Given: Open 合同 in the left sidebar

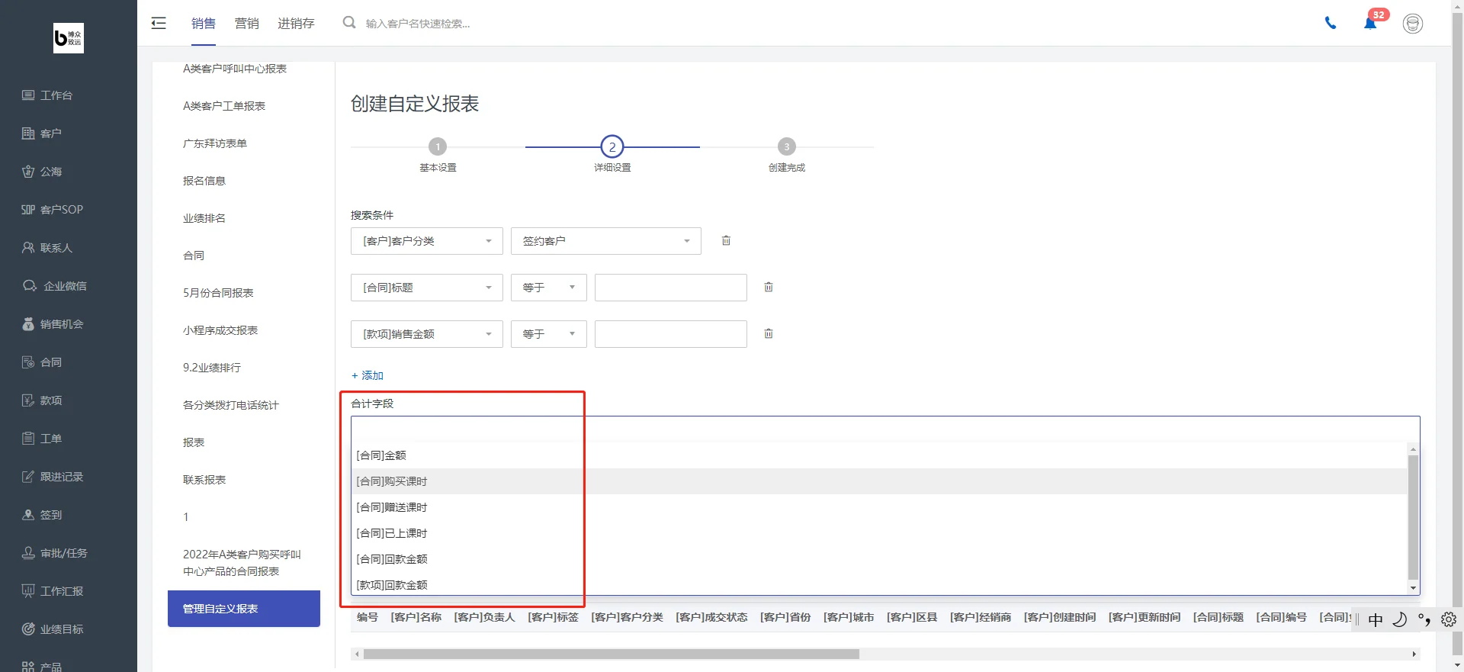Looking at the screenshot, I should pyautogui.click(x=42, y=362).
